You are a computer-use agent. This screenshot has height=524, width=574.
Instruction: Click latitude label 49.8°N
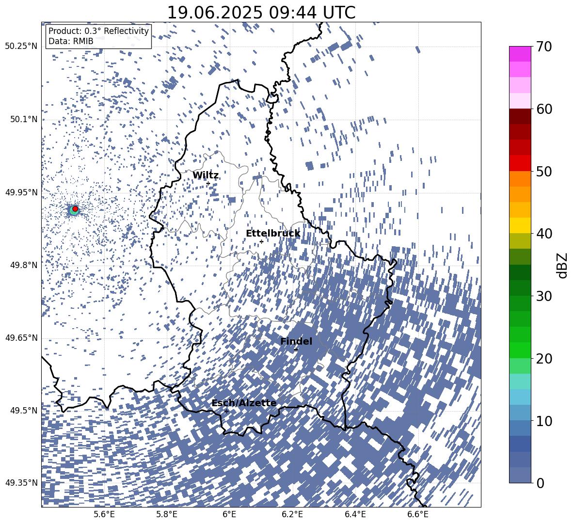click(24, 265)
